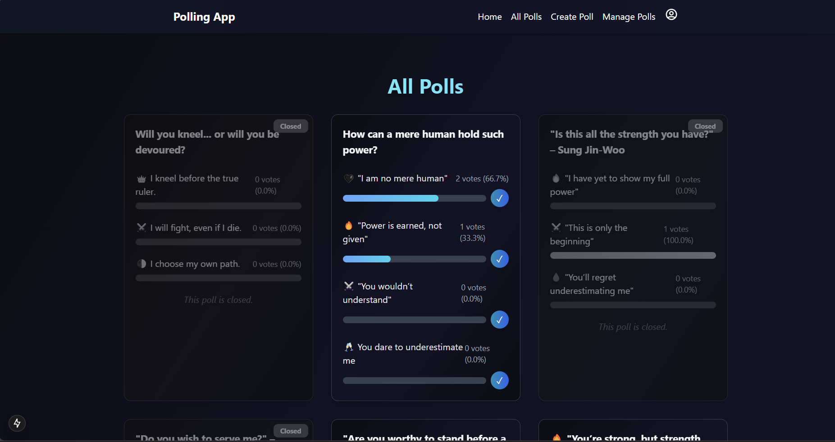Open Manage Polls page
The height and width of the screenshot is (442, 835).
[629, 17]
